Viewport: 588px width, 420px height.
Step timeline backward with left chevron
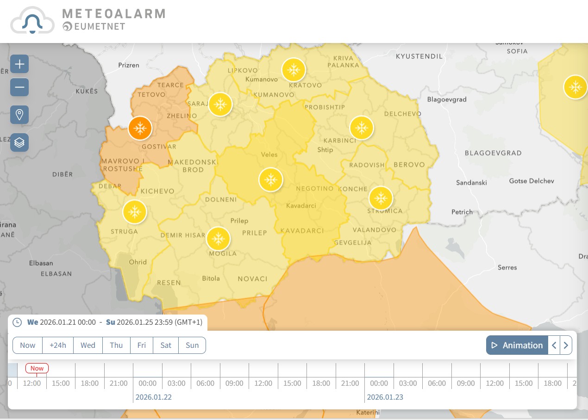(554, 345)
